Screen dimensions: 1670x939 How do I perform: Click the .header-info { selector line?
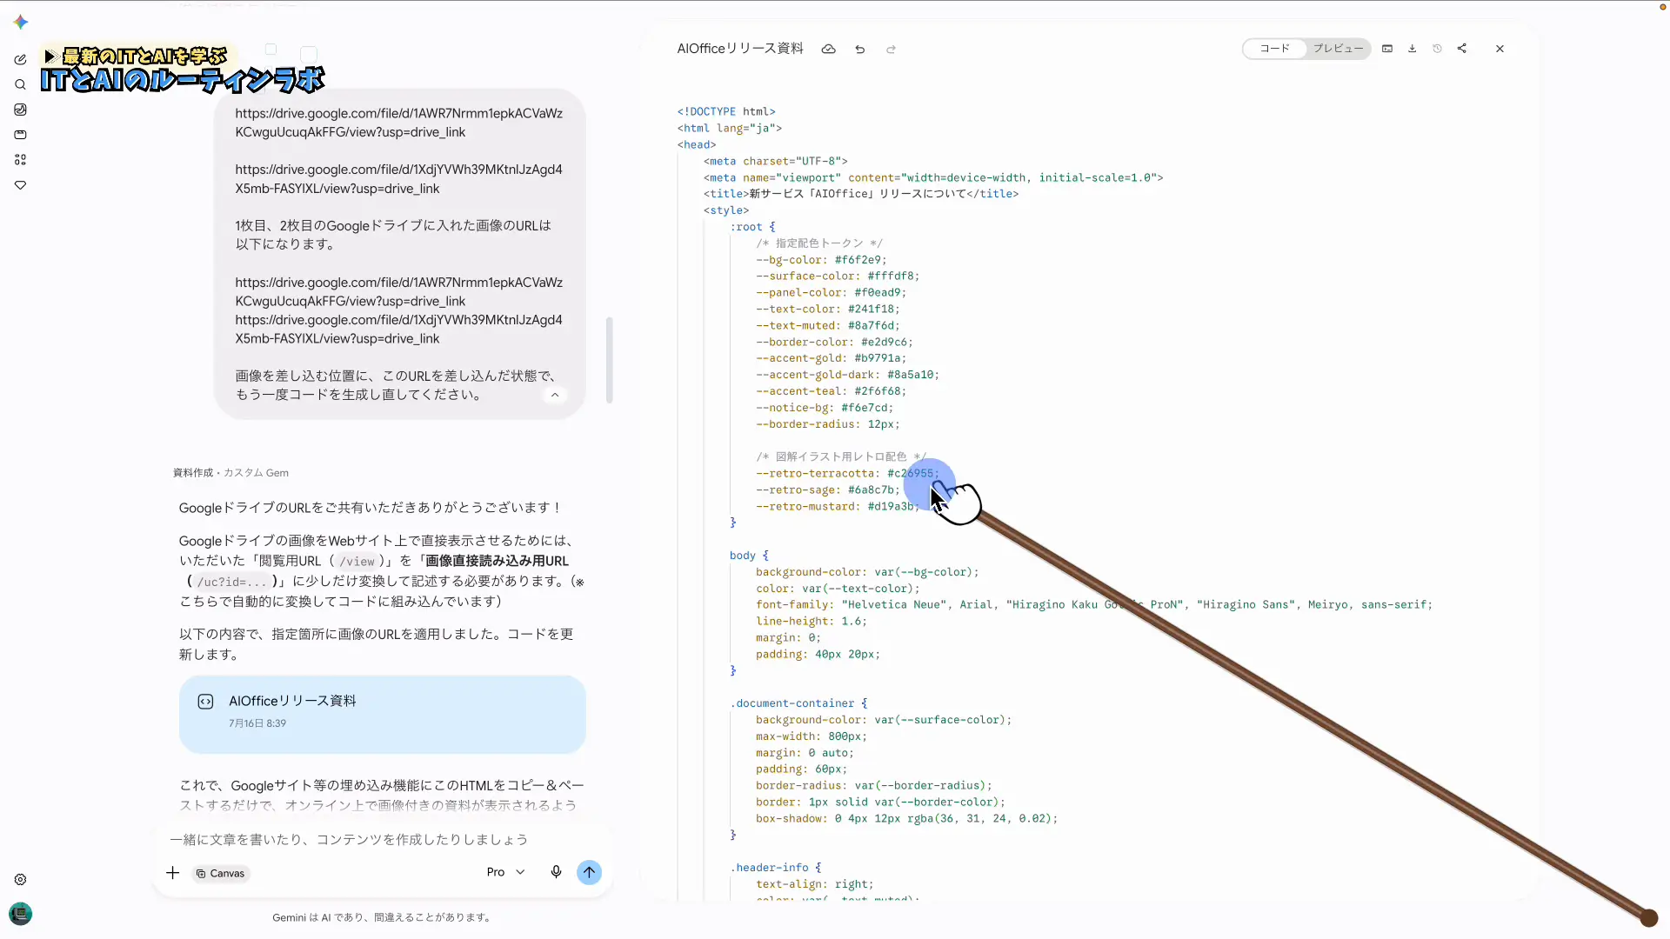[x=776, y=868]
